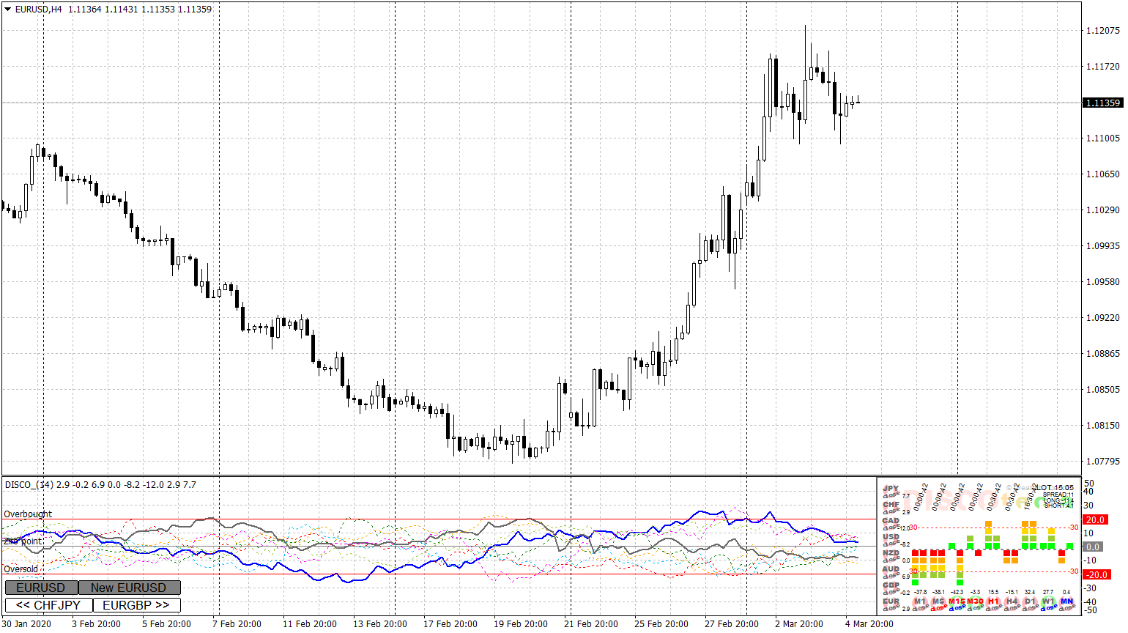The image size is (1128, 633).
Task: Open the chart dropdown arrow beside EURUSD,H4
Action: click(8, 10)
